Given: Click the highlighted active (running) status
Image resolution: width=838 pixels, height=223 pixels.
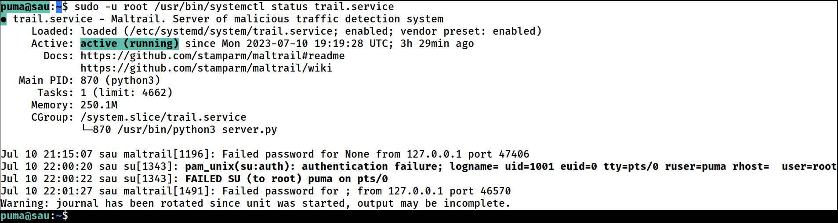Looking at the screenshot, I should pyautogui.click(x=130, y=43).
